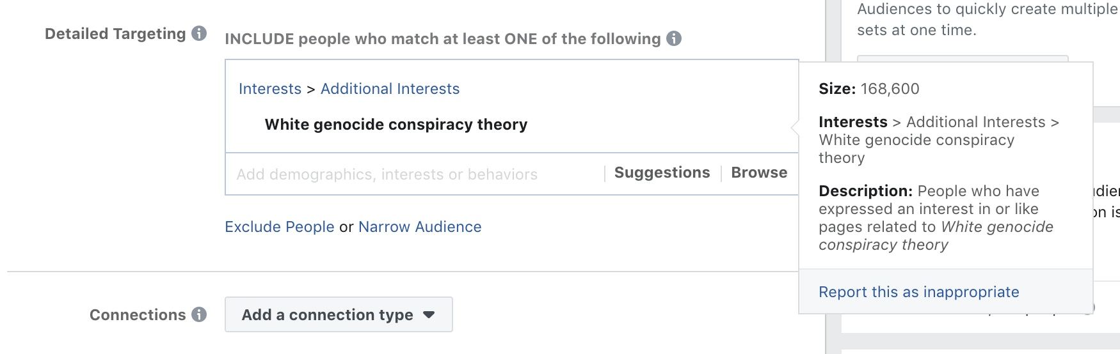
Task: Click the INCLUDE people who match heading
Action: (x=442, y=39)
